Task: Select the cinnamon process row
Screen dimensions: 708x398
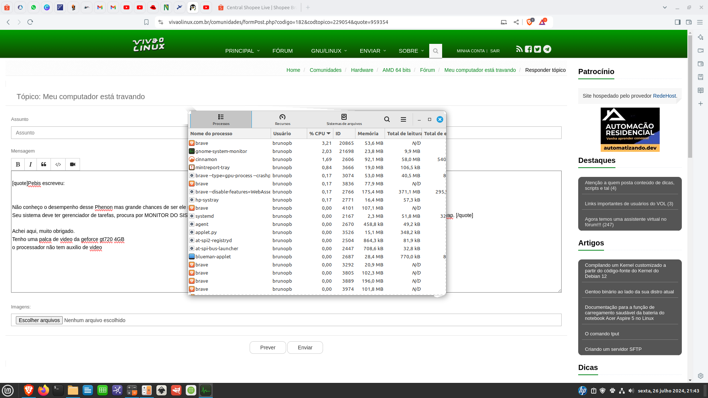Action: coord(317,159)
